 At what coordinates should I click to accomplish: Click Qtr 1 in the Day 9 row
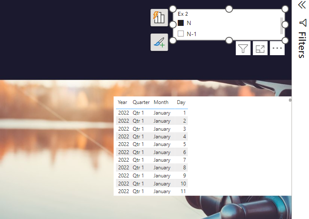click(138, 176)
